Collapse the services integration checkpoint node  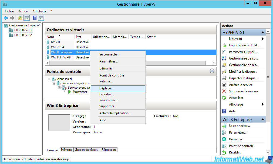click(54, 83)
